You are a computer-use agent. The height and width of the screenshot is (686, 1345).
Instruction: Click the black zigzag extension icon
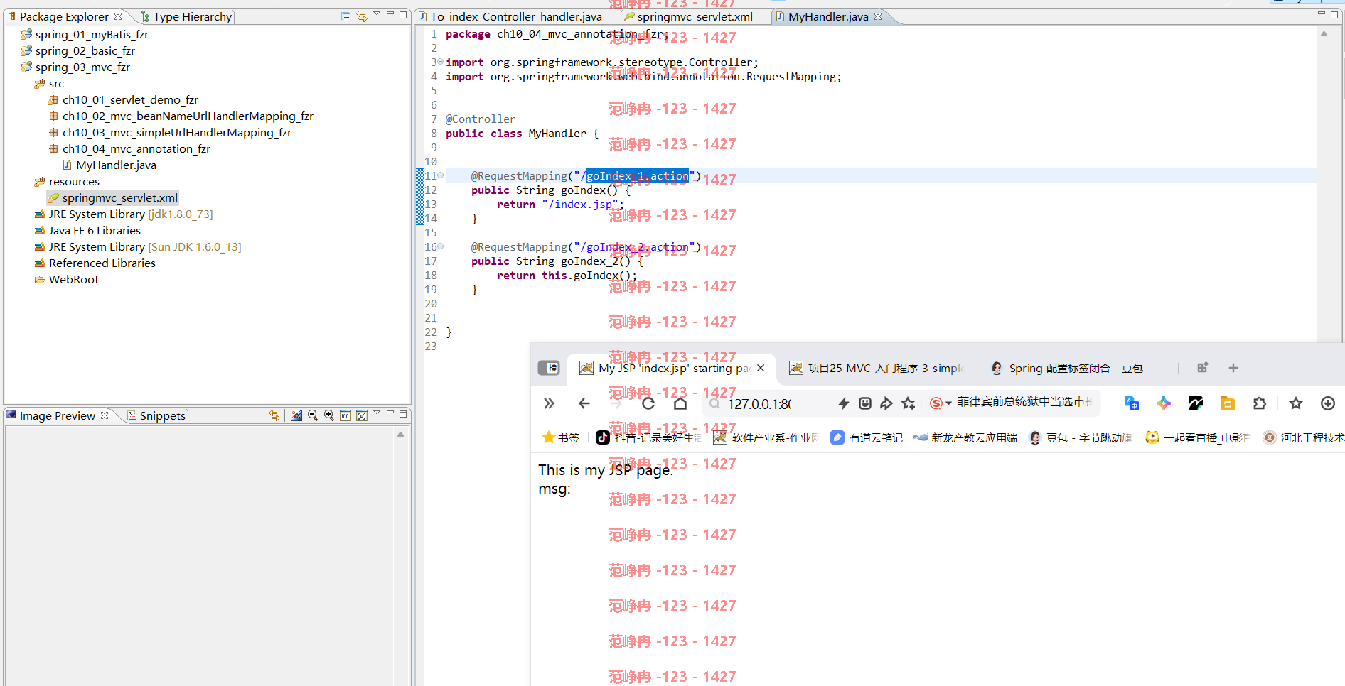point(1196,403)
